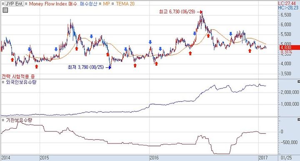This screenshot has height=161, width=300.
Task: Click the 외국인보유수량 panel title
Action: [21, 82]
